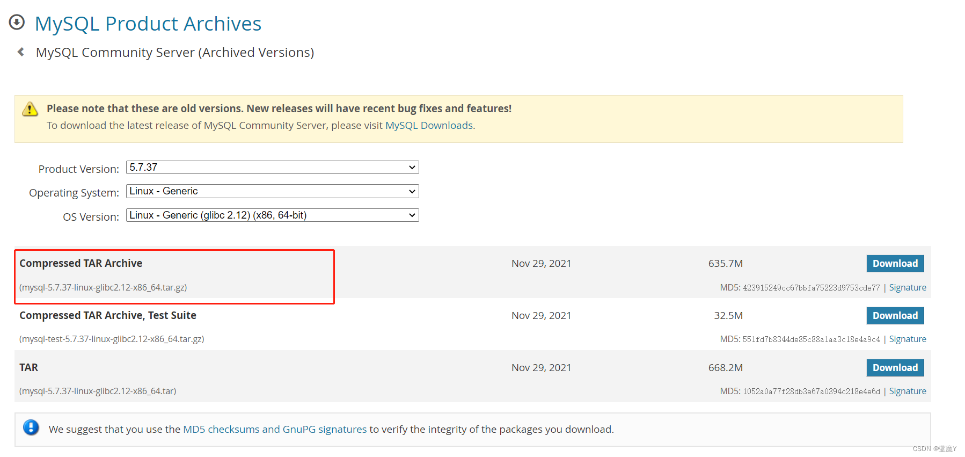
Task: Click the OS Version label
Action: 91,217
